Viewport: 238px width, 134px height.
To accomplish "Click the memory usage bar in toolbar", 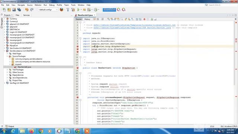I will point(109,10).
